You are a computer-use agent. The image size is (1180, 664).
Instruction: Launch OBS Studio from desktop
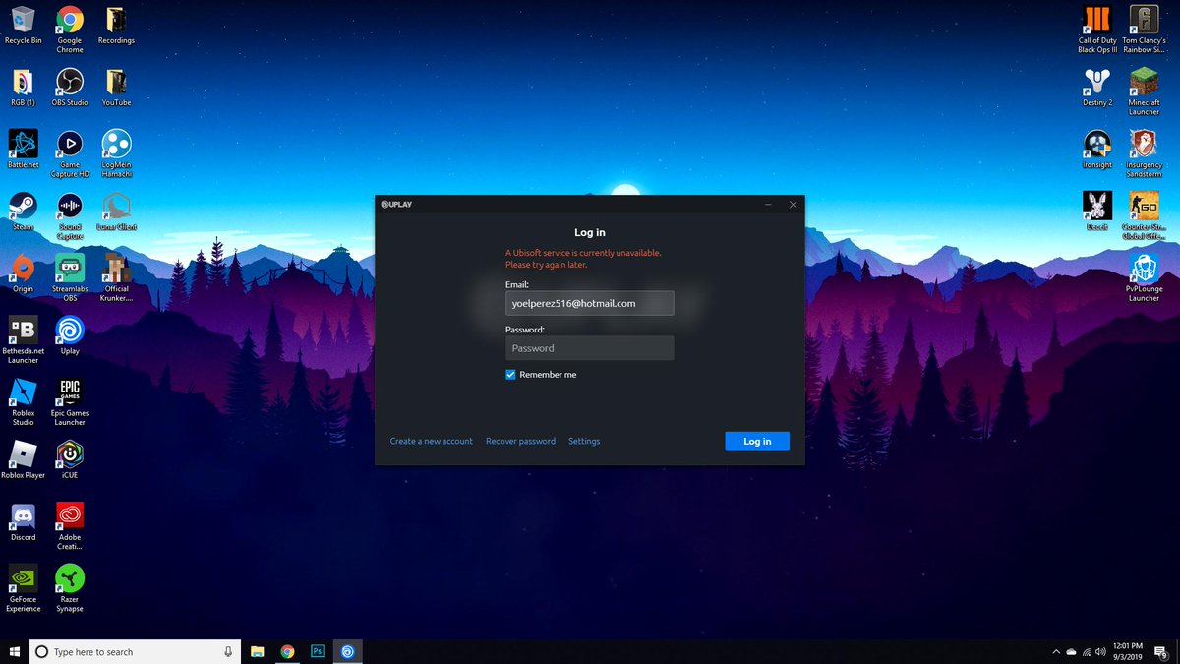(x=69, y=88)
